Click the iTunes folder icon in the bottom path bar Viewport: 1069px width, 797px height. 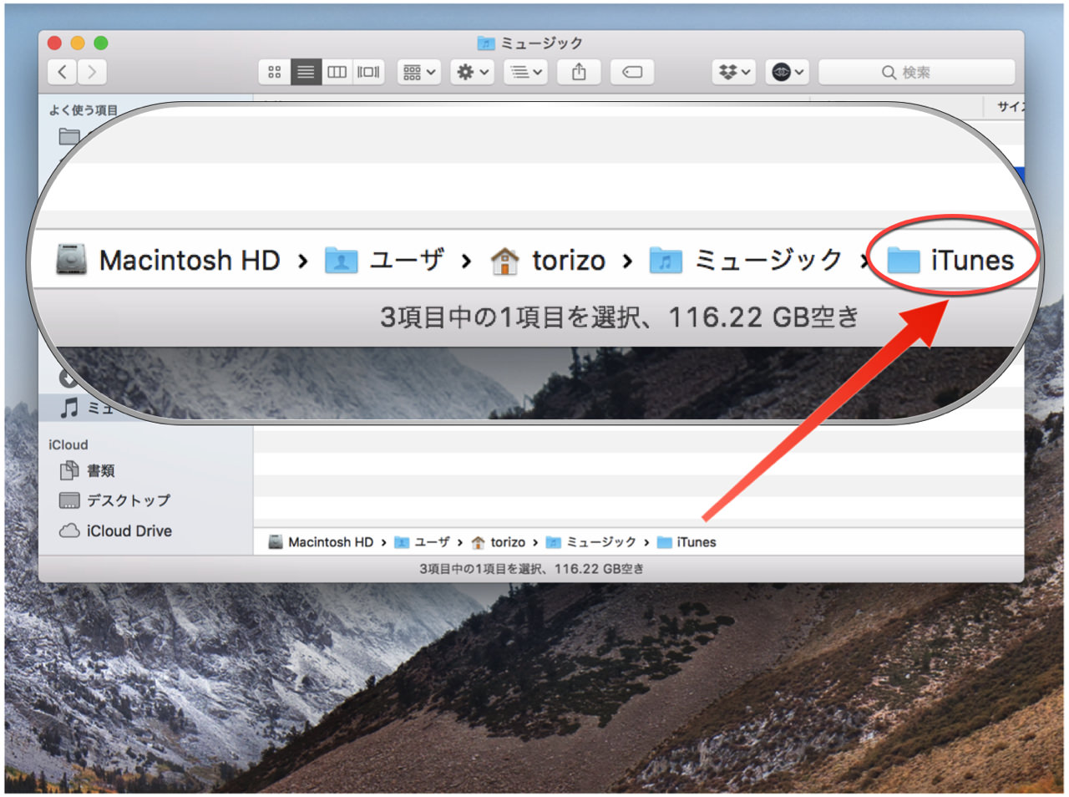coord(665,542)
